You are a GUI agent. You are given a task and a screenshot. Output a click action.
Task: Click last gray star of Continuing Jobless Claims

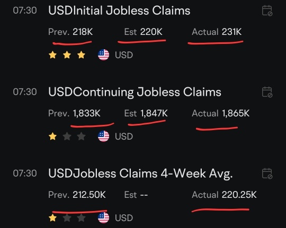pos(81,136)
